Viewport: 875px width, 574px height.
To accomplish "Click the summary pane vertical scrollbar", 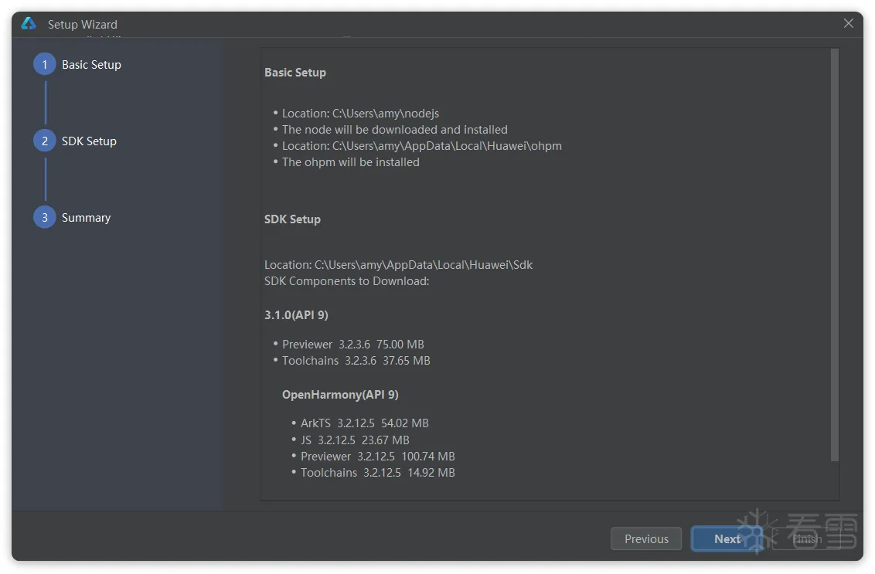I will (834, 255).
